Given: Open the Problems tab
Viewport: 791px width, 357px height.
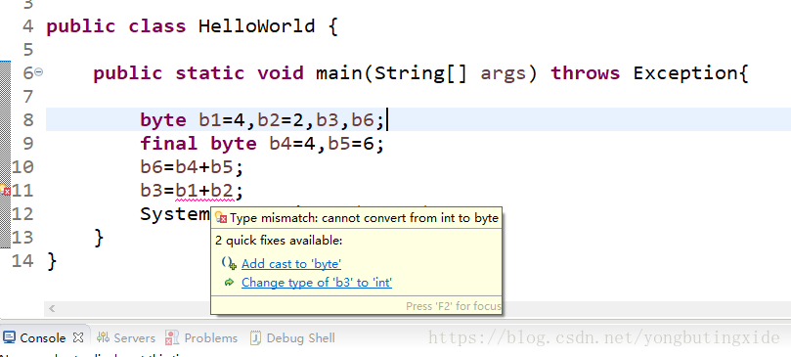Looking at the screenshot, I should (211, 337).
